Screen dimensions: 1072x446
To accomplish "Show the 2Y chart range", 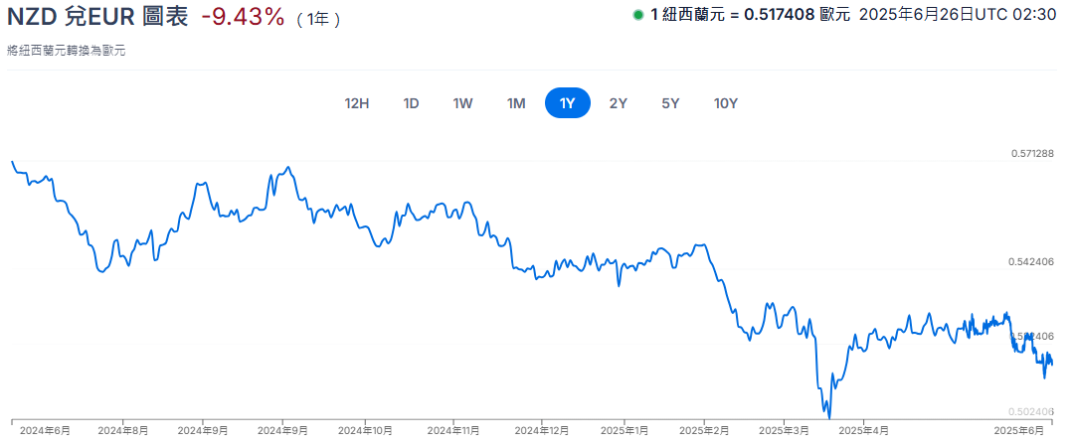I will 619,104.
